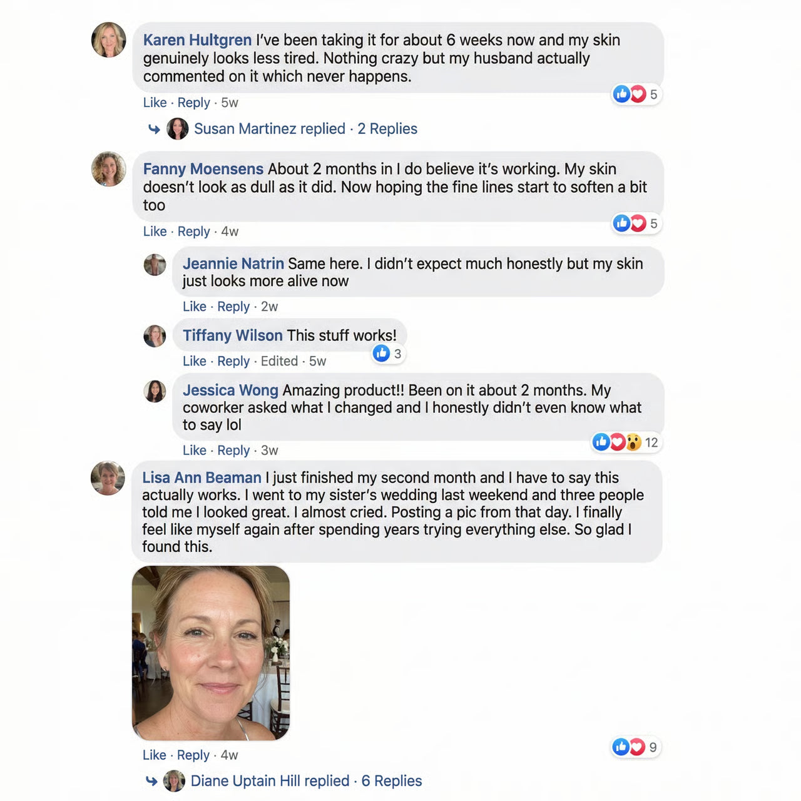Open reactions on Karen Hultgren's comment

pyautogui.click(x=636, y=94)
